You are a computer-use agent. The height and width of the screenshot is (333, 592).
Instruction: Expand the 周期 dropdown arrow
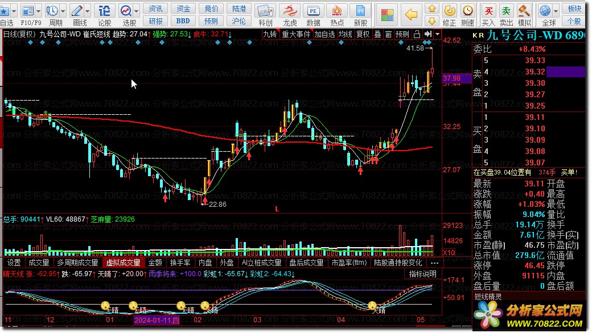pos(63,11)
